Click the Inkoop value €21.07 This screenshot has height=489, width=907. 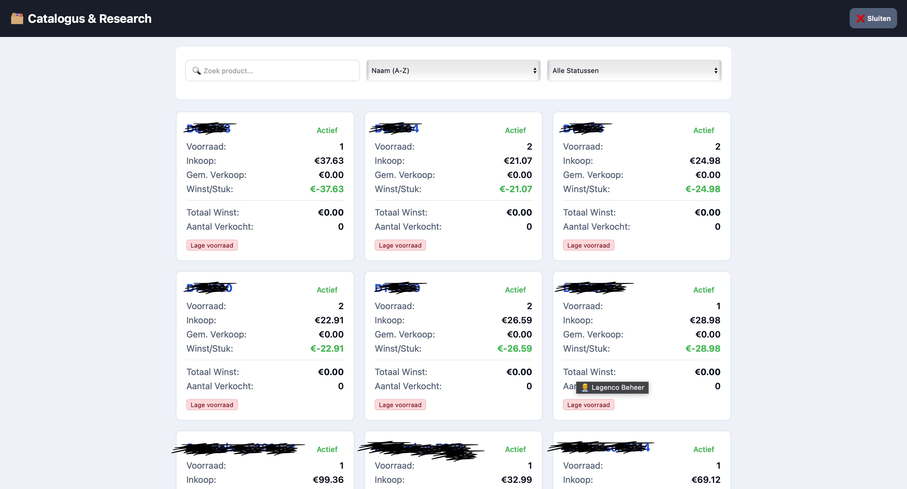pos(518,161)
